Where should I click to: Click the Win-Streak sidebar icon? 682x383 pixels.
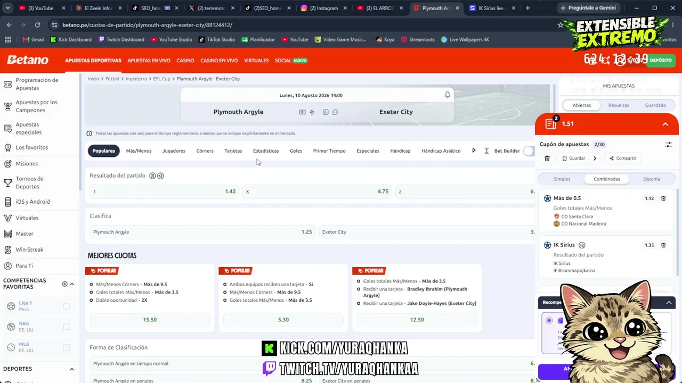pos(8,249)
